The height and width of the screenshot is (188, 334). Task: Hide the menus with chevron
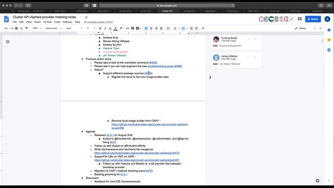click(x=320, y=28)
